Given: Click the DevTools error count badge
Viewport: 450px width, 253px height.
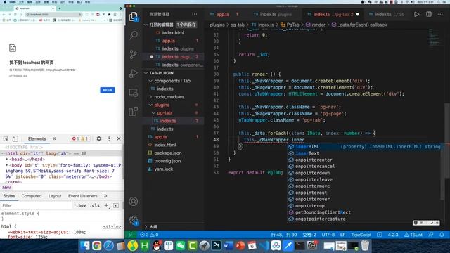Looking at the screenshot, I should tap(75, 139).
